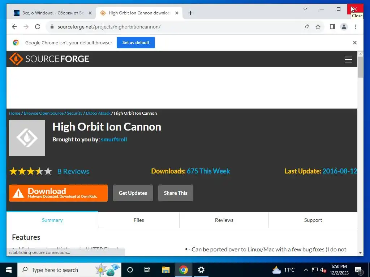The image size is (370, 277).
Task: Open Browse Open Source breadcrumb
Action: tap(44, 113)
